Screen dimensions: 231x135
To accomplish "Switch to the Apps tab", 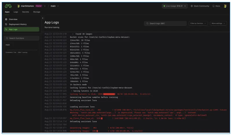I will [7, 12].
